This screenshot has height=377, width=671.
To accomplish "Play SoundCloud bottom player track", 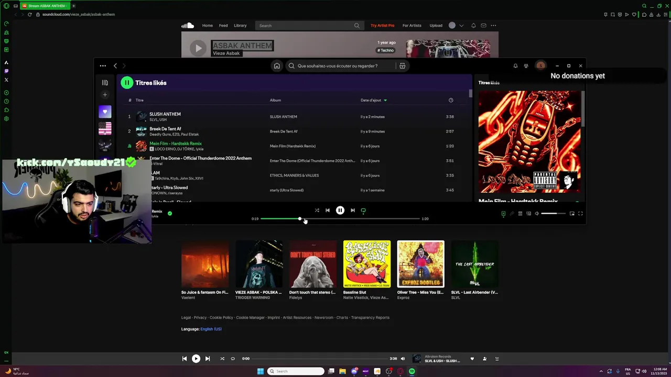I will 196,359.
